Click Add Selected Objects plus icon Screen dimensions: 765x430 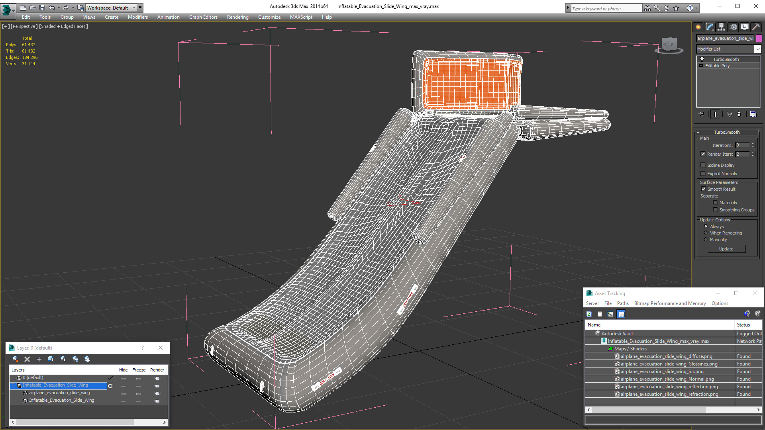[39, 359]
